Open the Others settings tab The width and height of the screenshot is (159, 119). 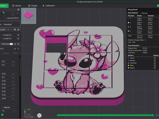pos(15,53)
